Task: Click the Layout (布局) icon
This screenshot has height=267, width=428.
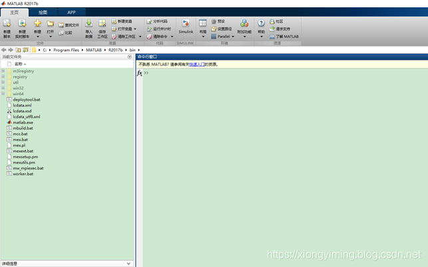Action: coord(203,23)
